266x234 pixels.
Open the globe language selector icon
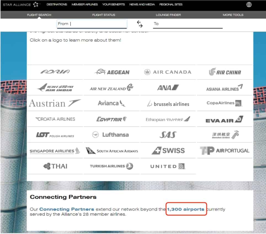[x=249, y=5]
